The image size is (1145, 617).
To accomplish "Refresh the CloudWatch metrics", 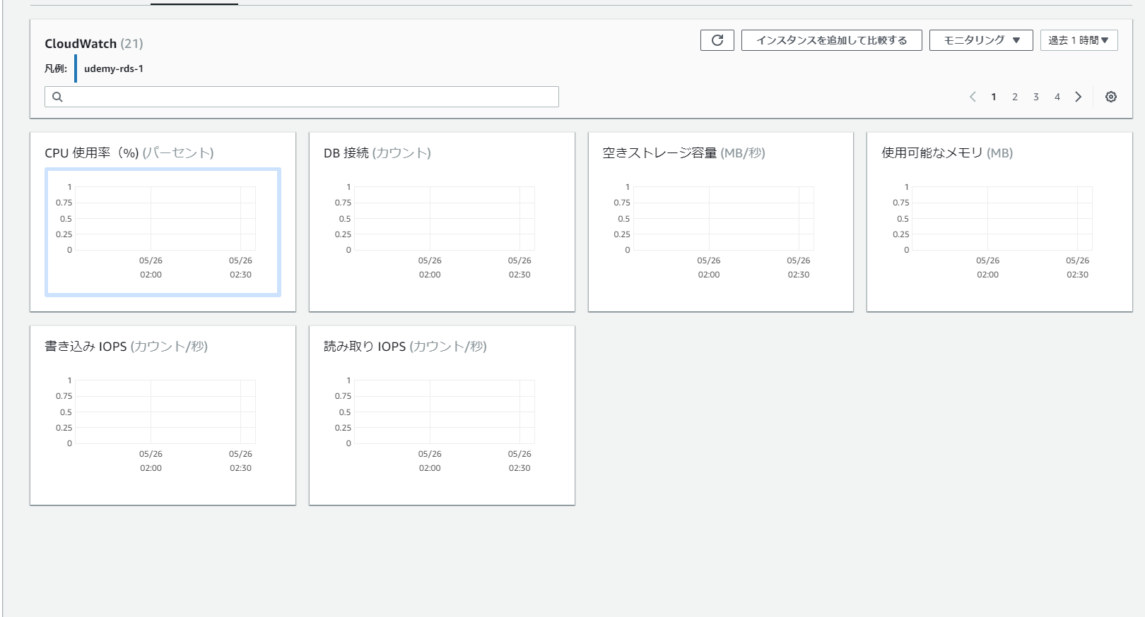I will [717, 40].
